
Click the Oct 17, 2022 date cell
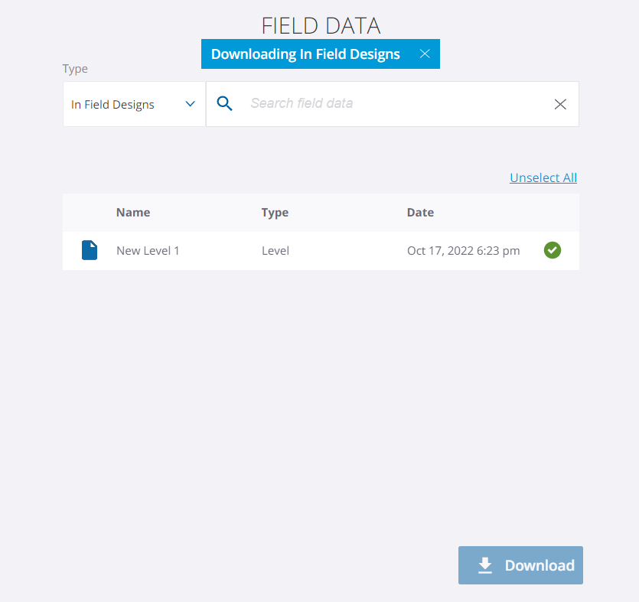(463, 250)
